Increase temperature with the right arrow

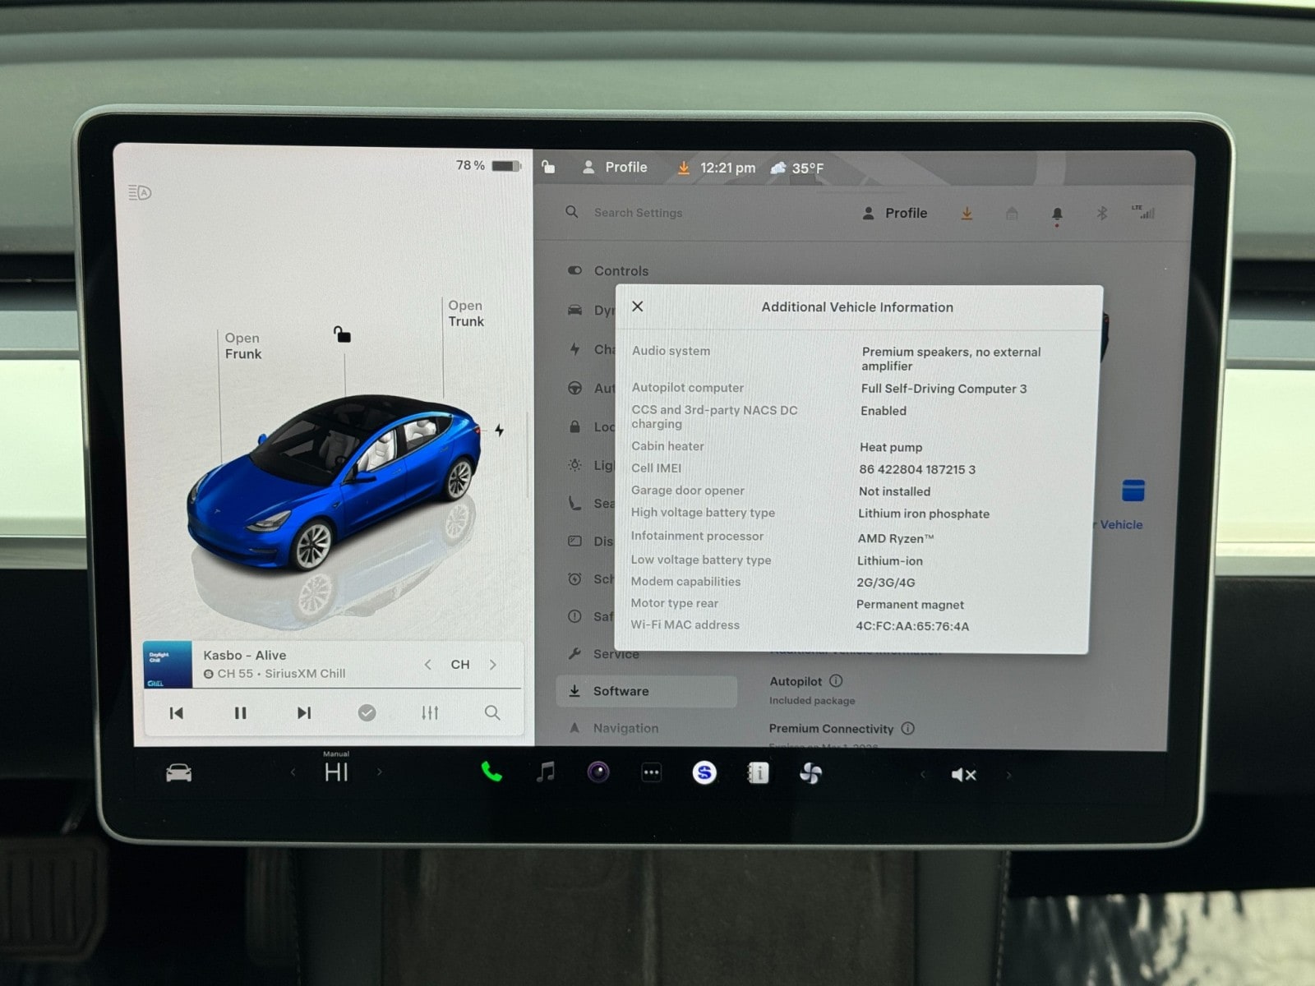(x=380, y=772)
